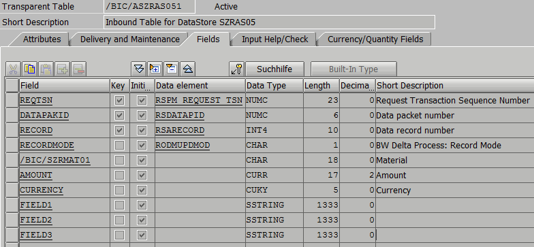Click the table name field /BIC/ASZRAS051
This screenshot has height=247, width=534.
[150, 7]
